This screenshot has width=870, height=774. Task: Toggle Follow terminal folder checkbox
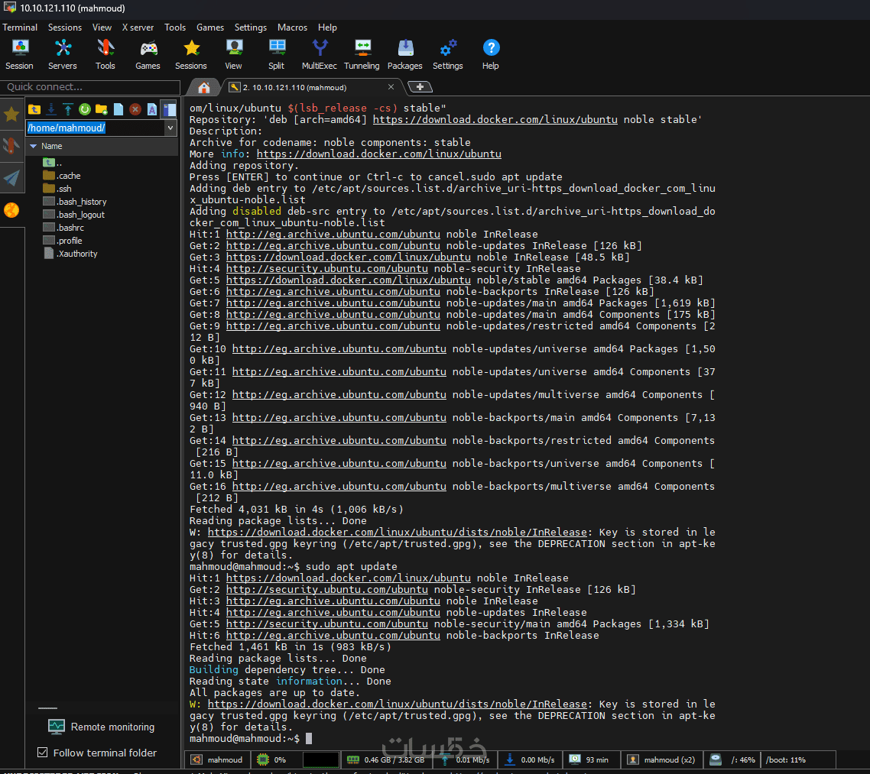pyautogui.click(x=42, y=753)
